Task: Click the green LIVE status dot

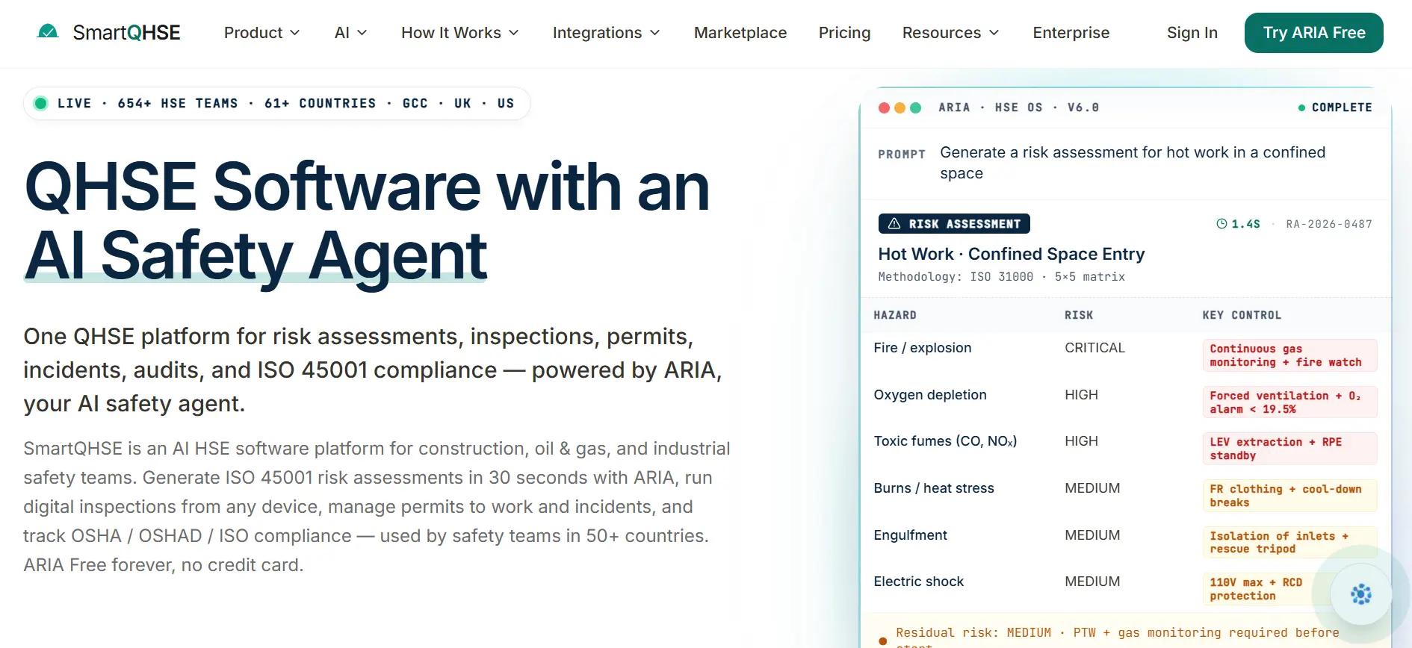Action: coord(41,103)
